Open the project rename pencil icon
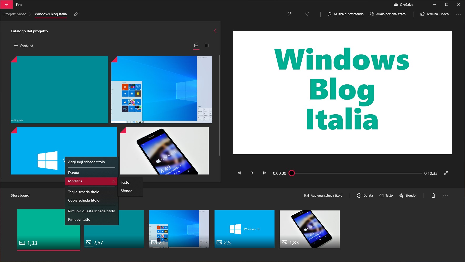 (x=76, y=14)
